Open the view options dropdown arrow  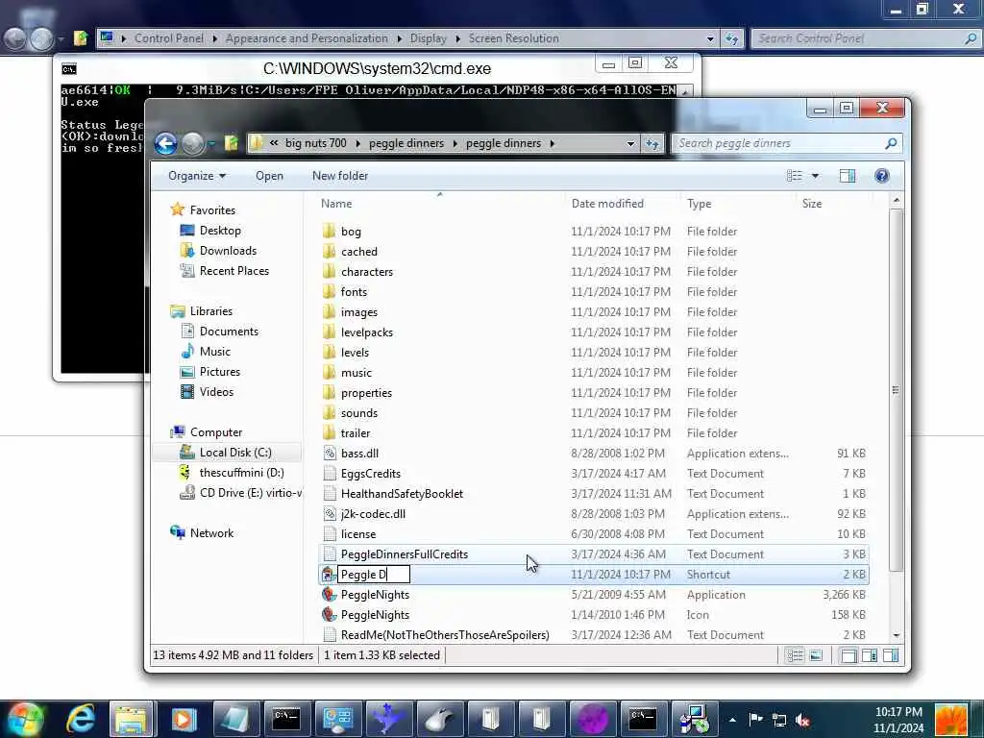click(x=815, y=176)
